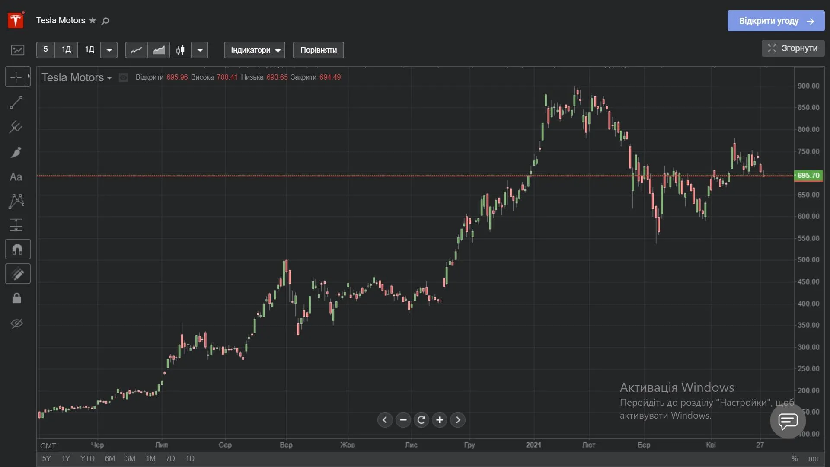This screenshot has width=830, height=467.
Task: Click the GMT timezone label
Action: pos(48,446)
